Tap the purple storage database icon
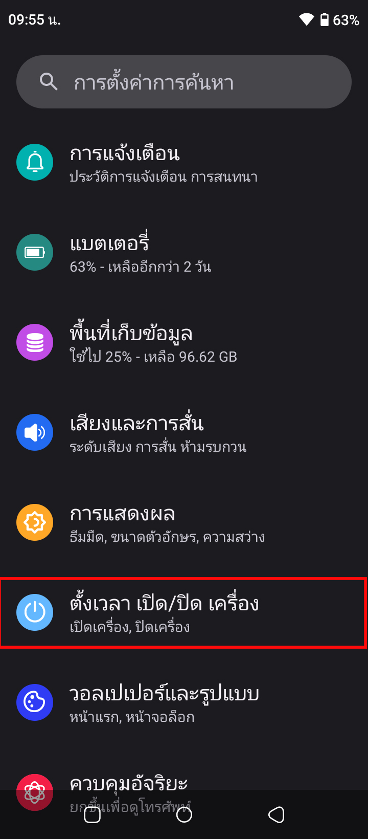 tap(35, 343)
